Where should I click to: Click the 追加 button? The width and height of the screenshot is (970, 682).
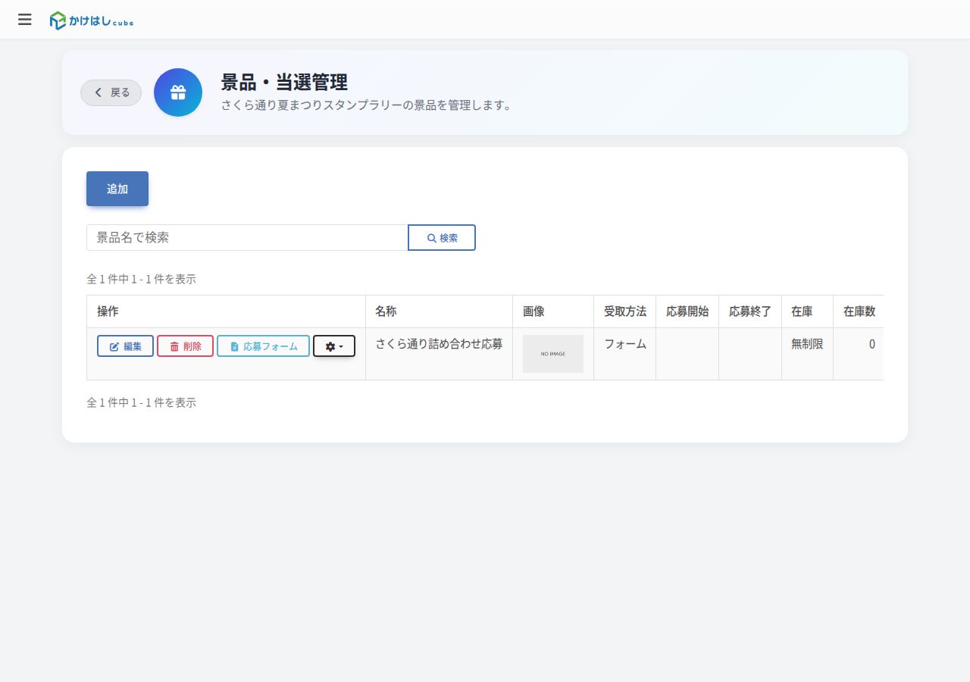[117, 189]
